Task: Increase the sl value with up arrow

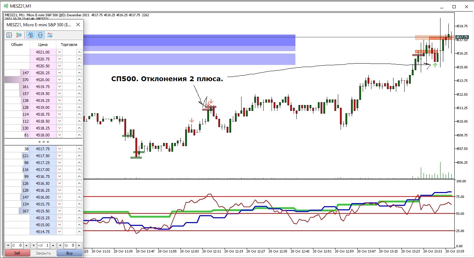Action: point(26,246)
